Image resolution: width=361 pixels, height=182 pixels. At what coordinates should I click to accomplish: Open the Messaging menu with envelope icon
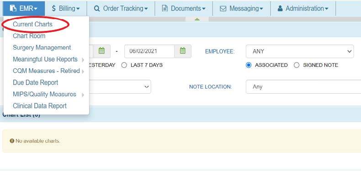(x=241, y=8)
